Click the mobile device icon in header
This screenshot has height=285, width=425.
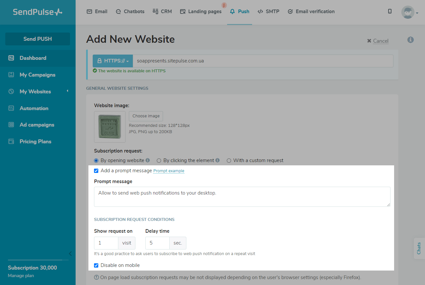click(390, 12)
